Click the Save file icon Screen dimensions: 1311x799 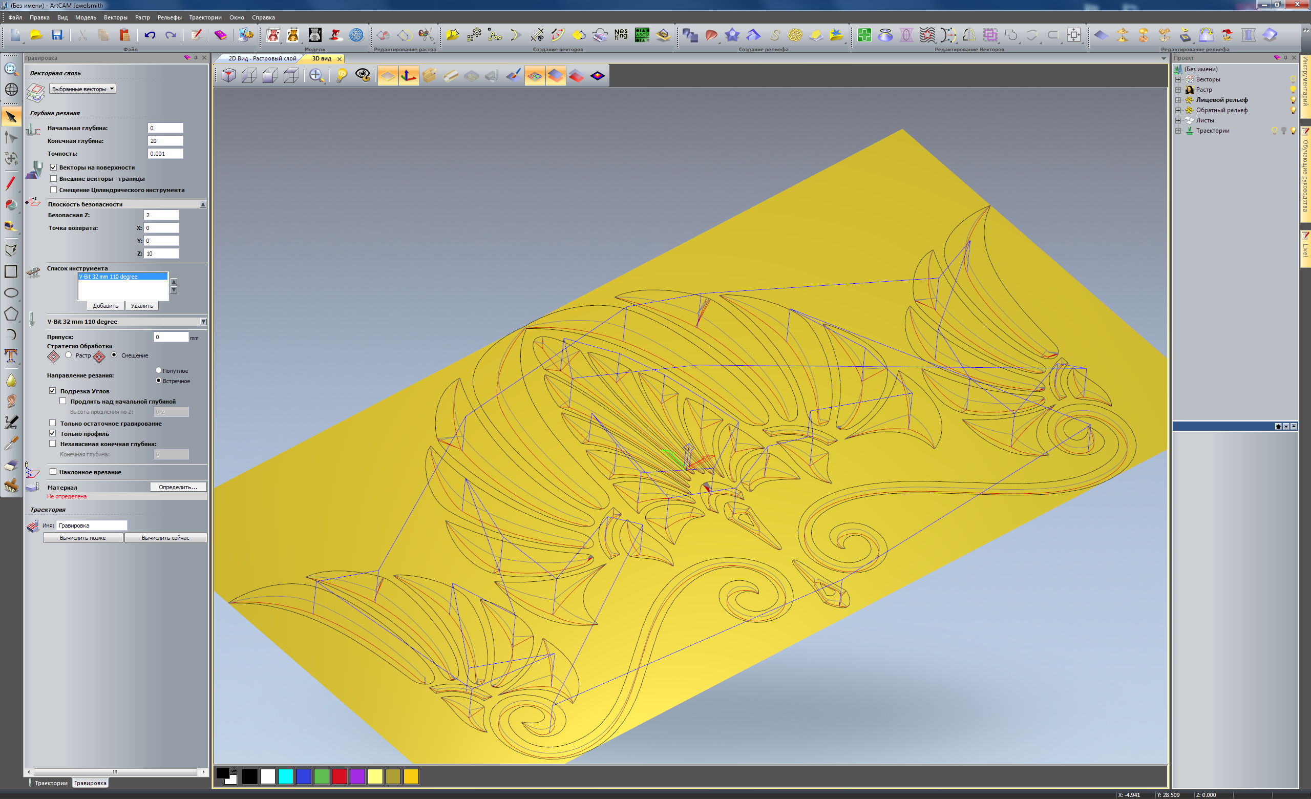[x=57, y=35]
